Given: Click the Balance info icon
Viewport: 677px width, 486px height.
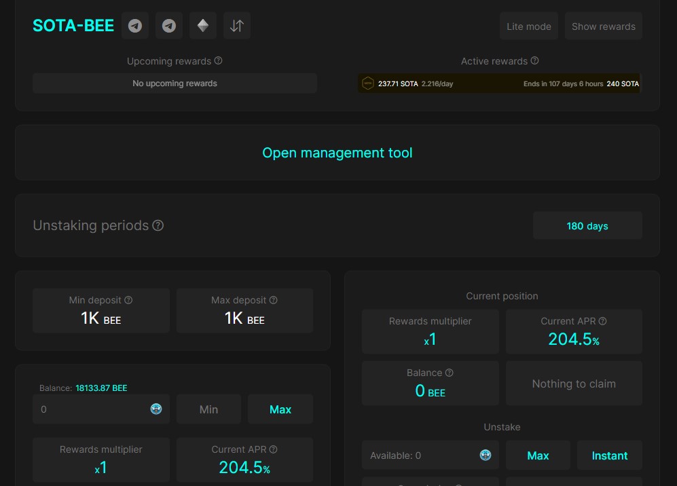Looking at the screenshot, I should tap(449, 373).
